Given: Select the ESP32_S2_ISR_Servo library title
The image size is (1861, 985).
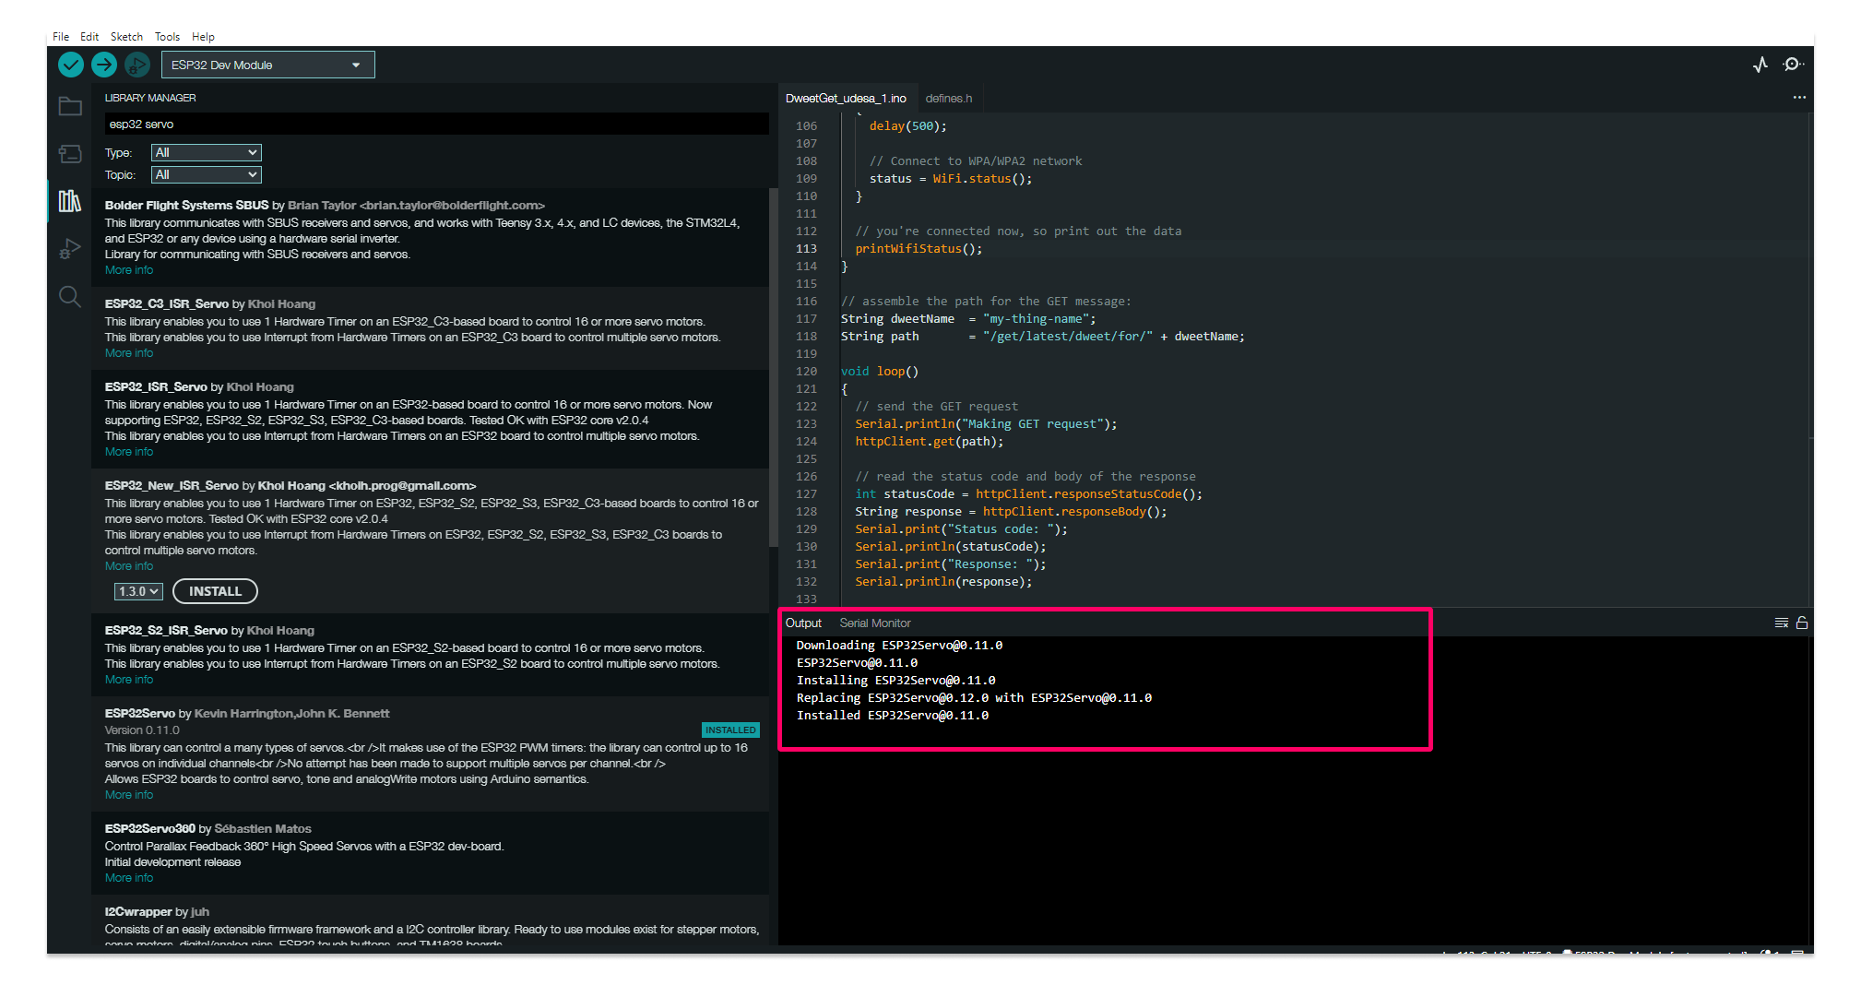Looking at the screenshot, I should tap(166, 631).
